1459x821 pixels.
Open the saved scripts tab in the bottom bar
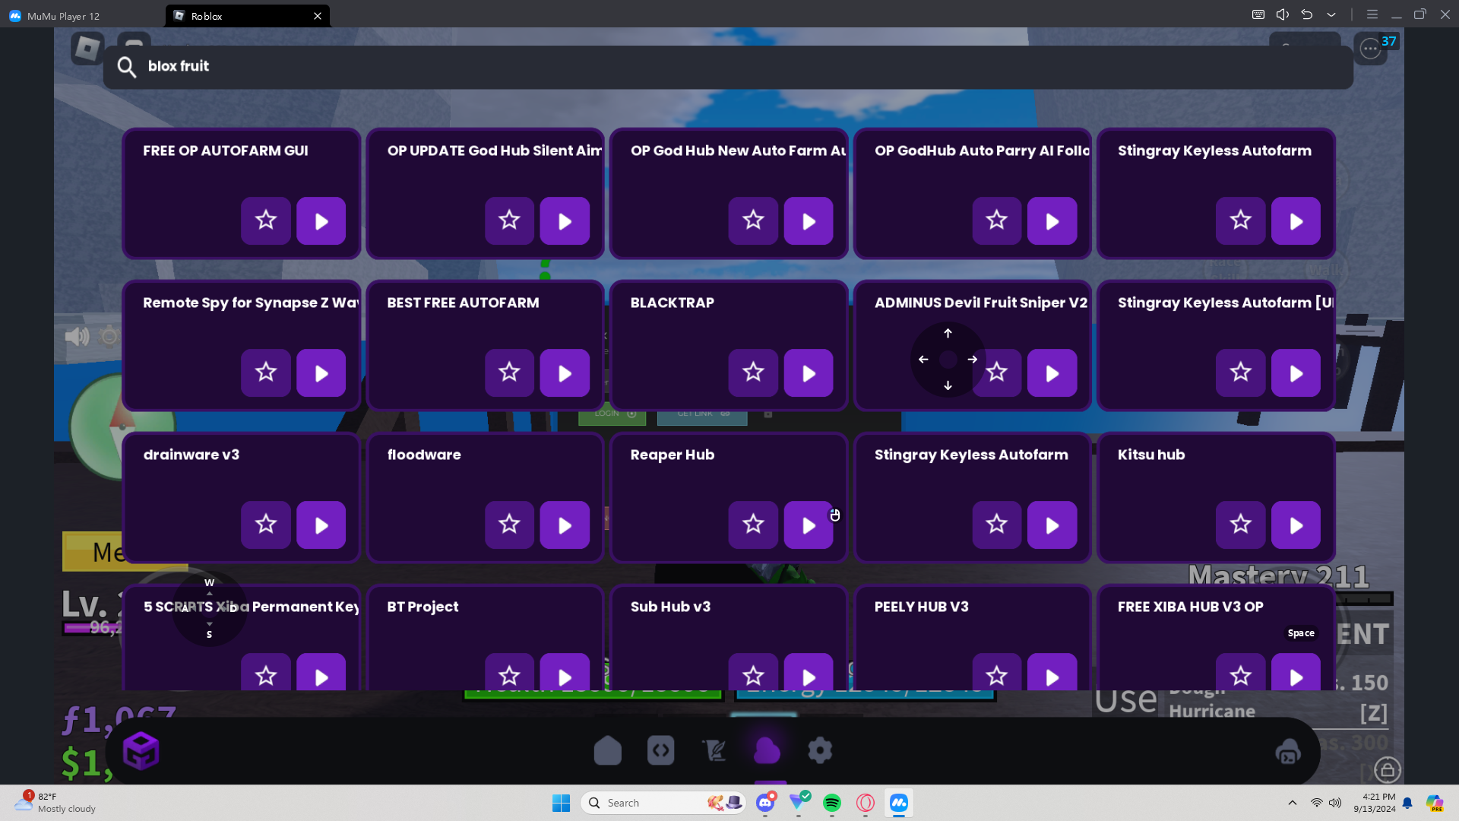tap(714, 751)
